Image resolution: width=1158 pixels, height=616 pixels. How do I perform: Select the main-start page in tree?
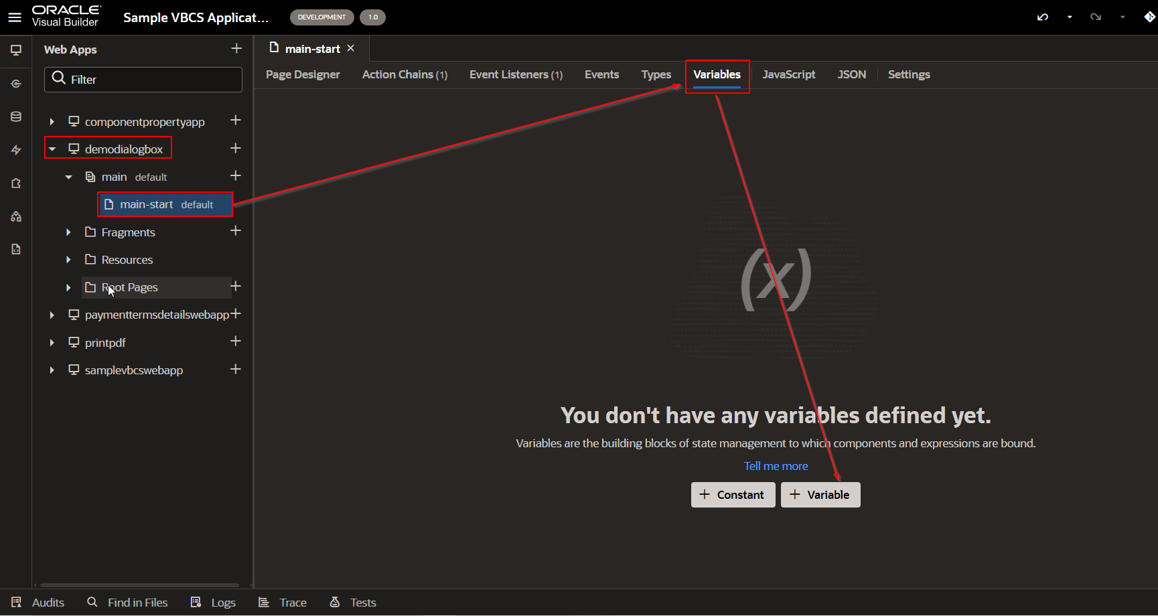click(165, 204)
